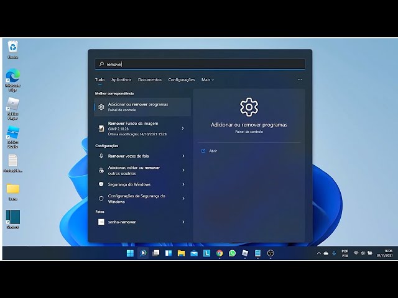Expand the arrow for Remover vozes de fala
The width and height of the screenshot is (398, 298).
pyautogui.click(x=183, y=156)
